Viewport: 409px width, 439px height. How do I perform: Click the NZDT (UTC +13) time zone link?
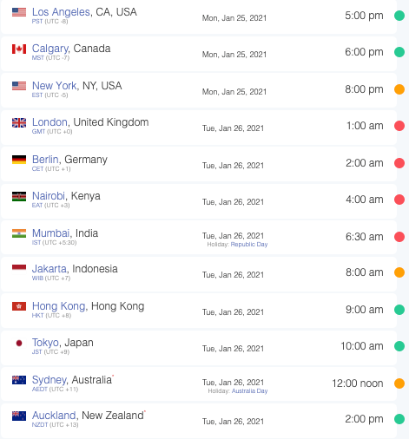pos(55,425)
